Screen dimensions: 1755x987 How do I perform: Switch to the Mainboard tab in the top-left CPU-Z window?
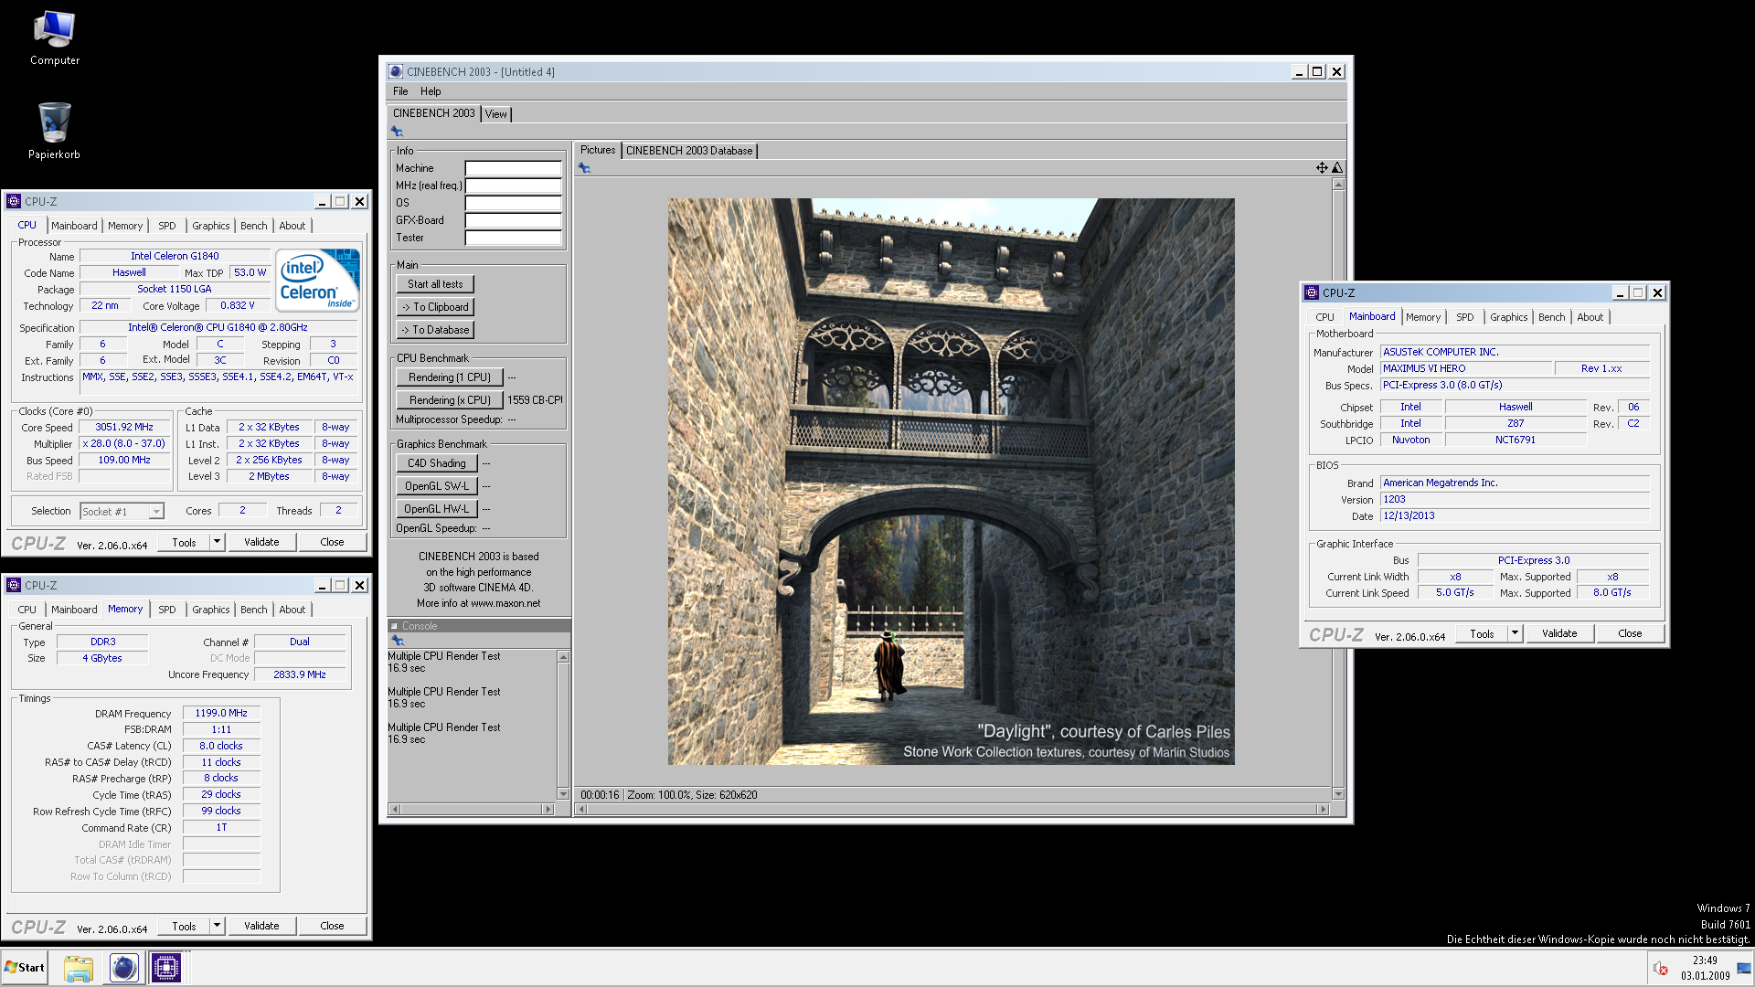point(74,226)
